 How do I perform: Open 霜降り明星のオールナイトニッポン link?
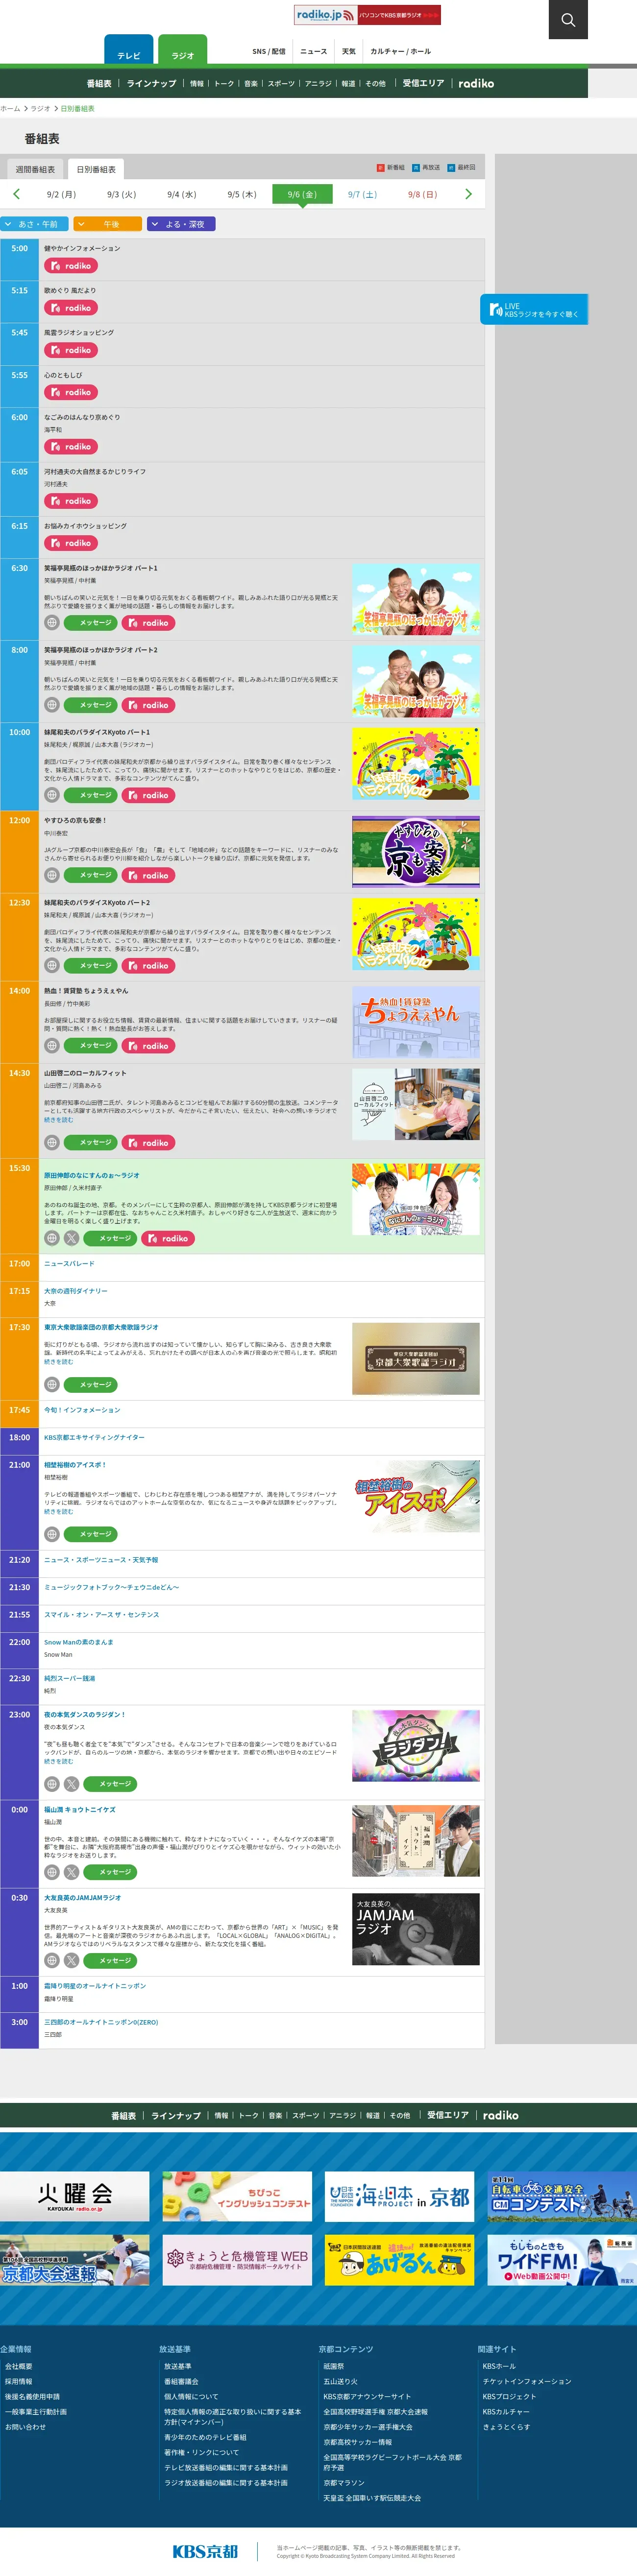(x=95, y=1985)
